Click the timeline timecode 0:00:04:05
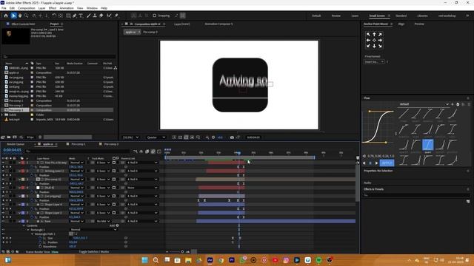Viewport: 474px width, 266px height. click(x=13, y=150)
